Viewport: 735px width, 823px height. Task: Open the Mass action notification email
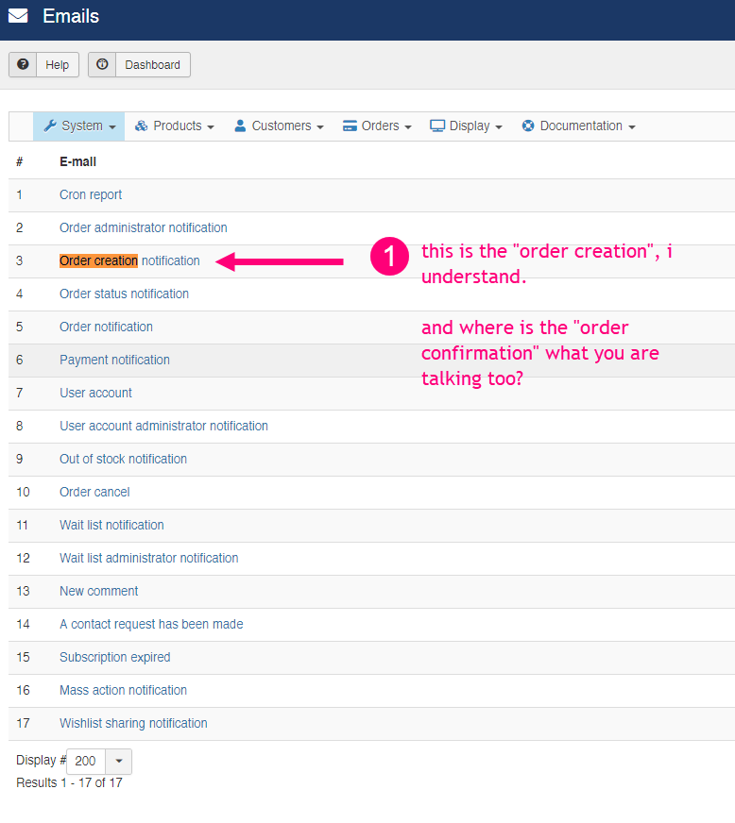click(x=123, y=691)
